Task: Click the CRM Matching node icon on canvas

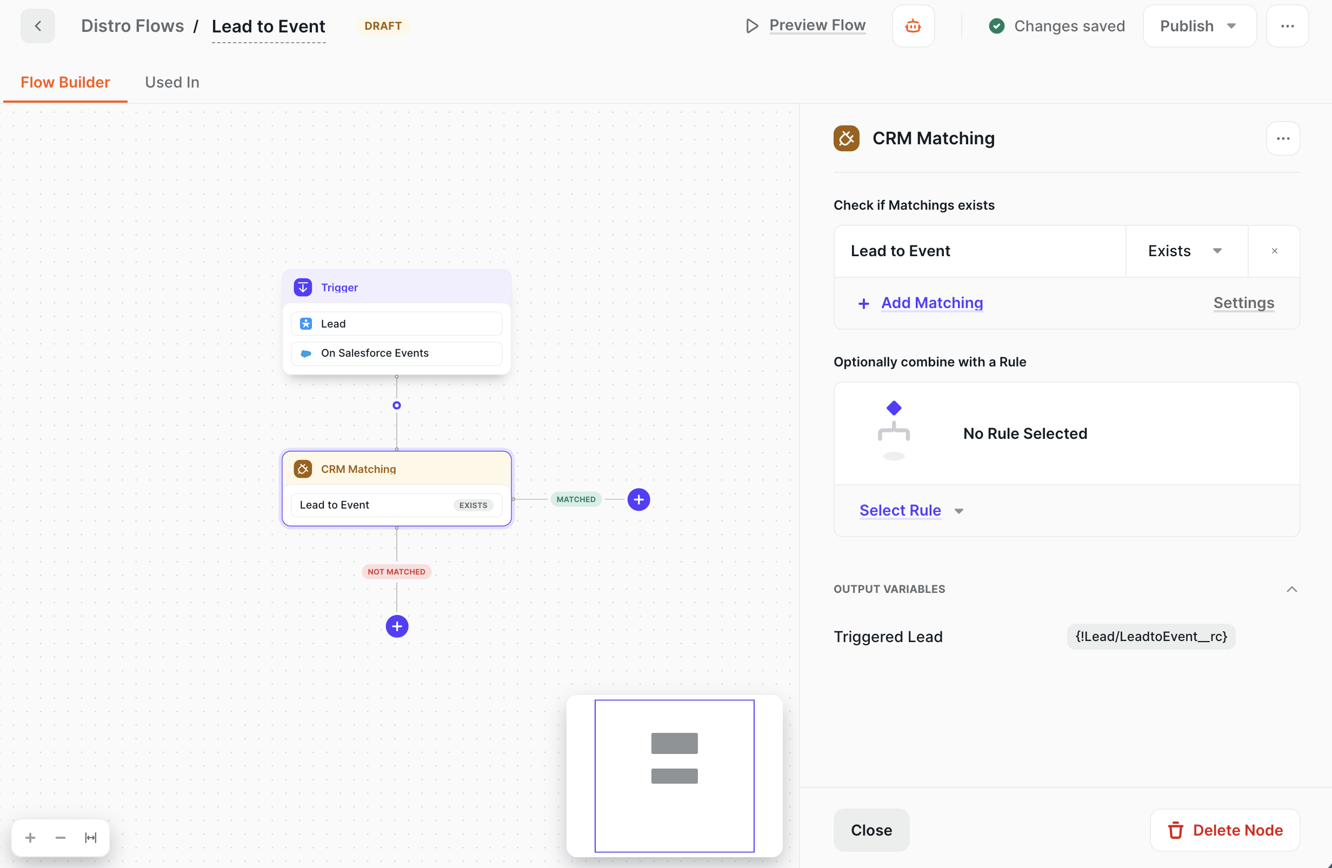Action: pyautogui.click(x=303, y=469)
